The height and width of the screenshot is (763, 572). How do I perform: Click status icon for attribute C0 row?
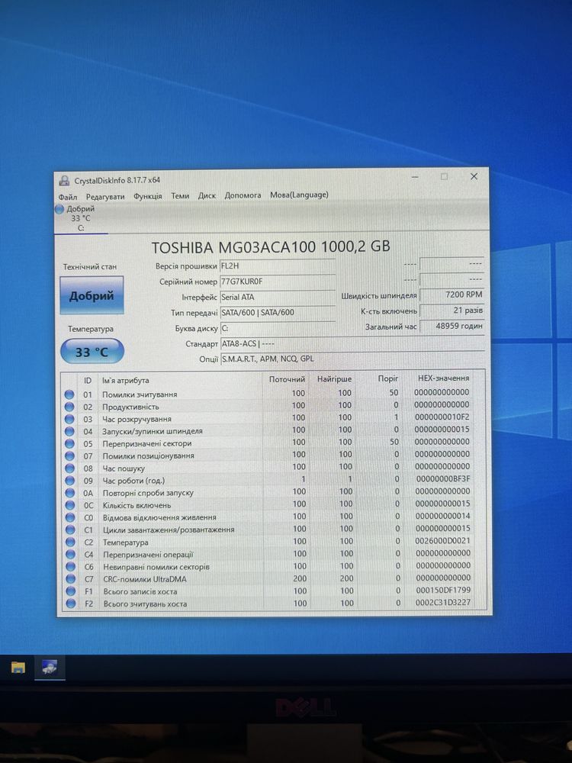pyautogui.click(x=70, y=517)
